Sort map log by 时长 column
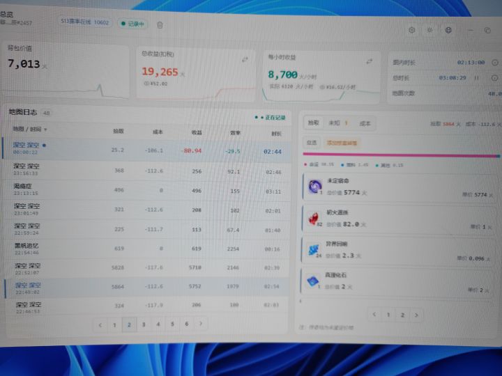This screenshot has height=376, width=502. pos(276,134)
